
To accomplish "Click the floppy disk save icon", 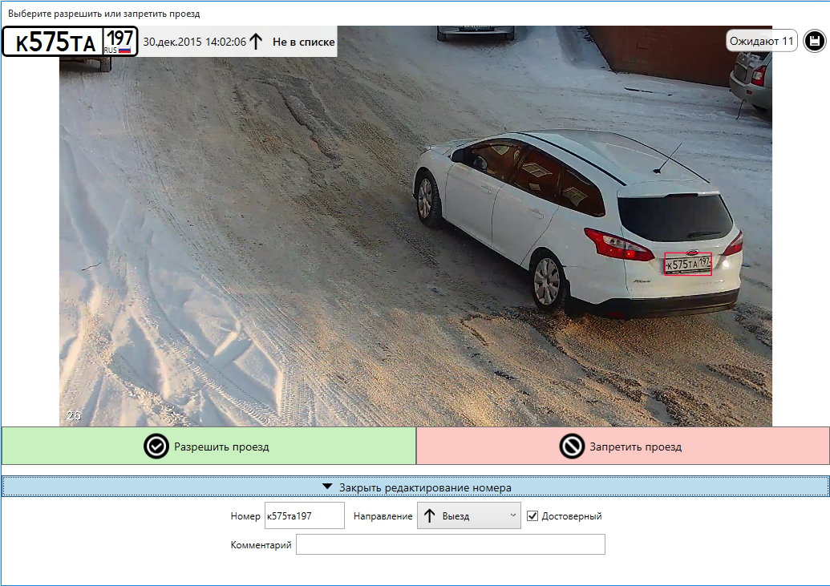I will 813,41.
